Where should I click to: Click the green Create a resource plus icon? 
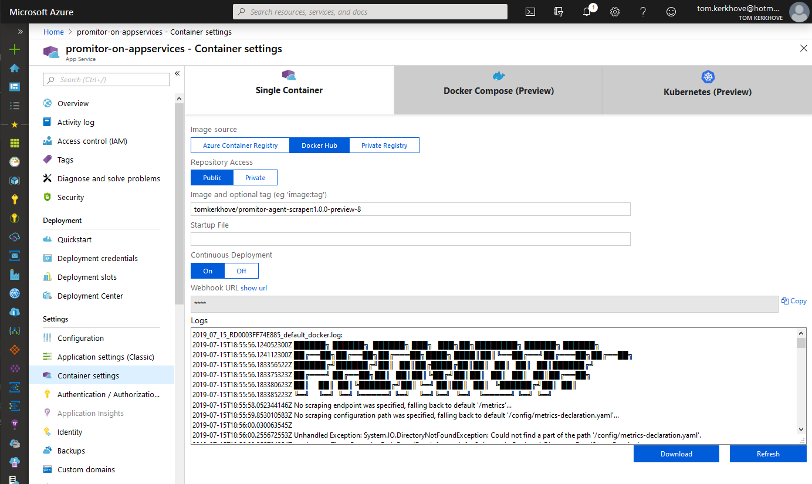pyautogui.click(x=15, y=49)
